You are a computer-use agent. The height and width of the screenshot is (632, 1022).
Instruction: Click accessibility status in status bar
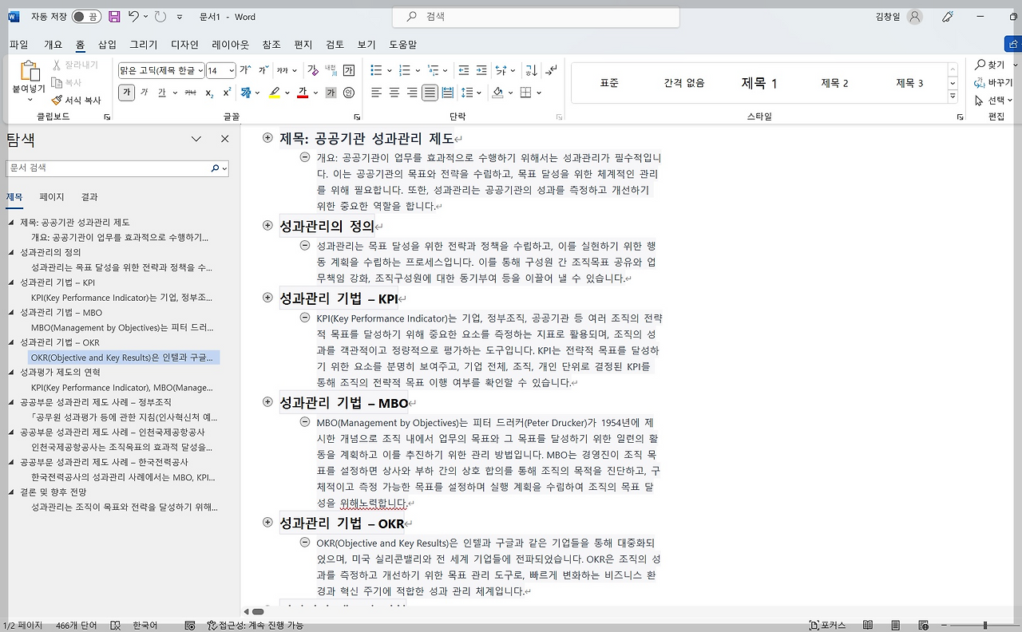point(255,626)
